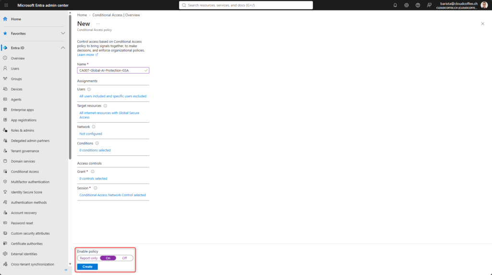Open External Identities in sidebar
The width and height of the screenshot is (492, 275).
point(24,254)
